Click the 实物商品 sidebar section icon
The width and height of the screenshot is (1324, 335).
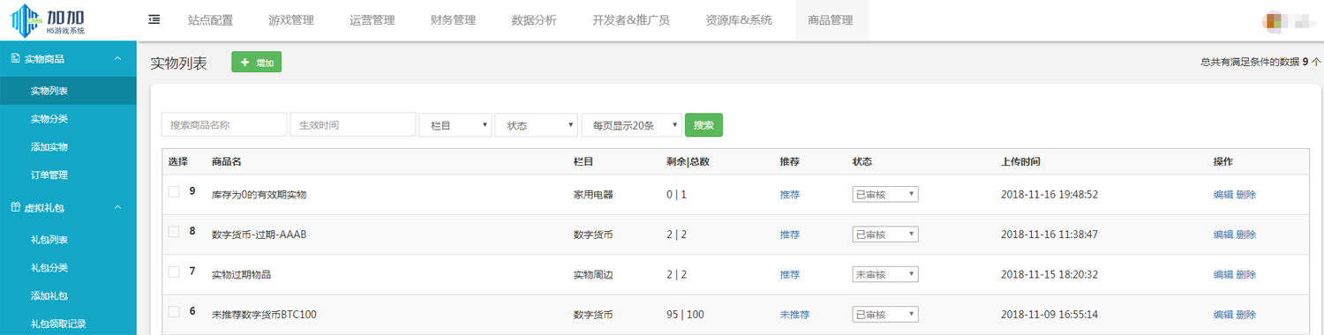[x=15, y=59]
